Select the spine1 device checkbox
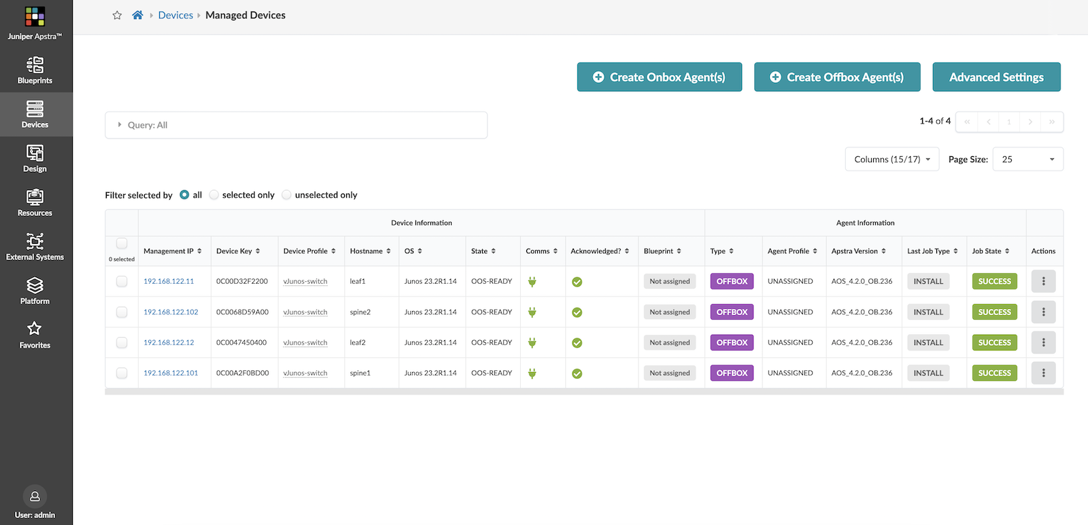Viewport: 1088px width, 525px height. [122, 373]
